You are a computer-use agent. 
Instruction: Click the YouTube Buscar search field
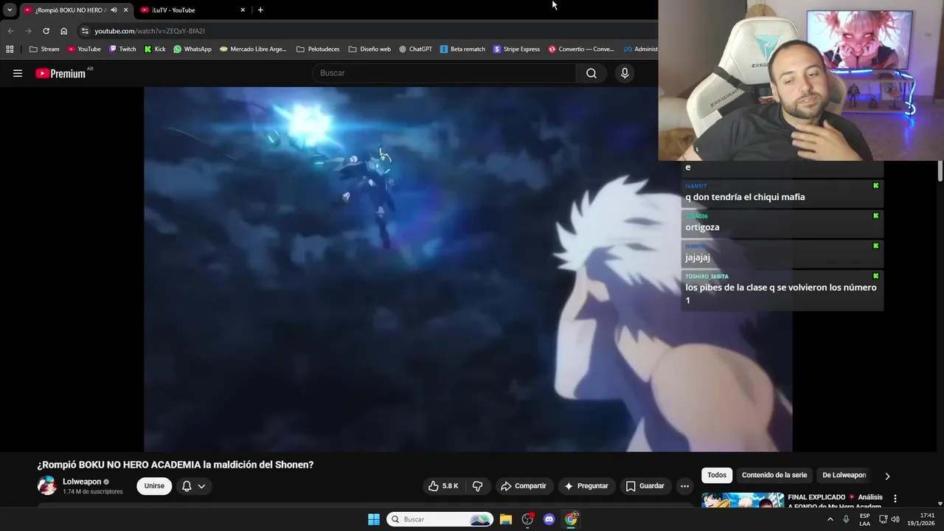445,73
